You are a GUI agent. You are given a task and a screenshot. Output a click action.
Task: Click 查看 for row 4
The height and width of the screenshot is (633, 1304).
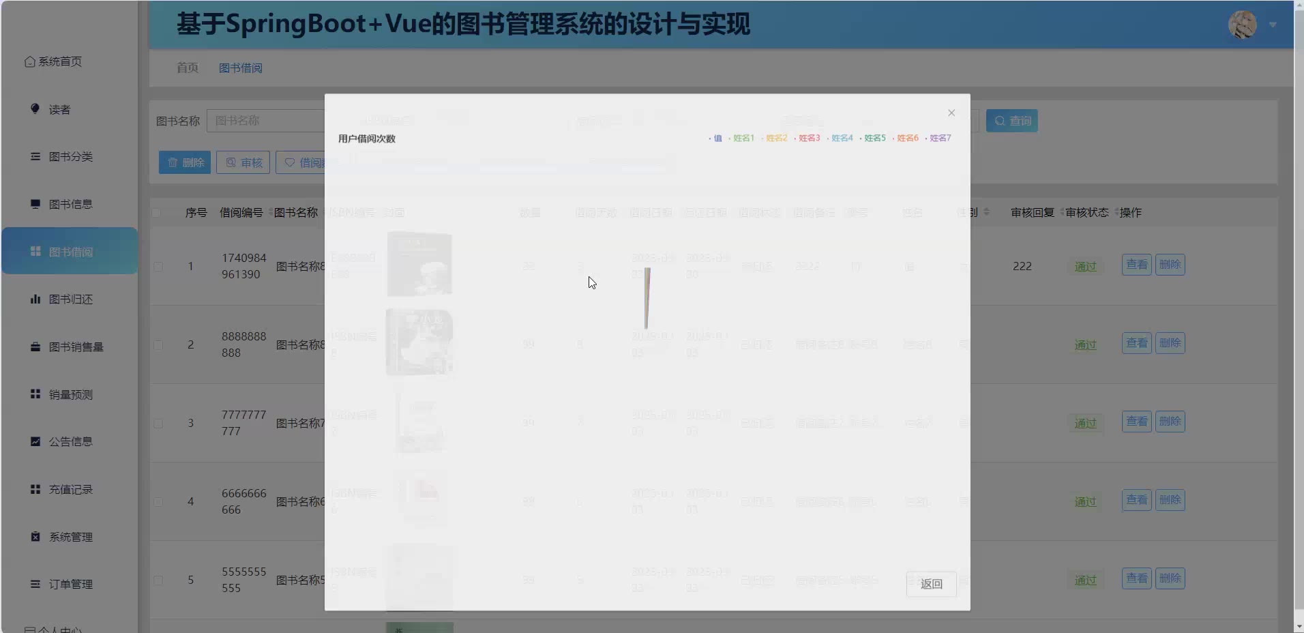click(1137, 500)
